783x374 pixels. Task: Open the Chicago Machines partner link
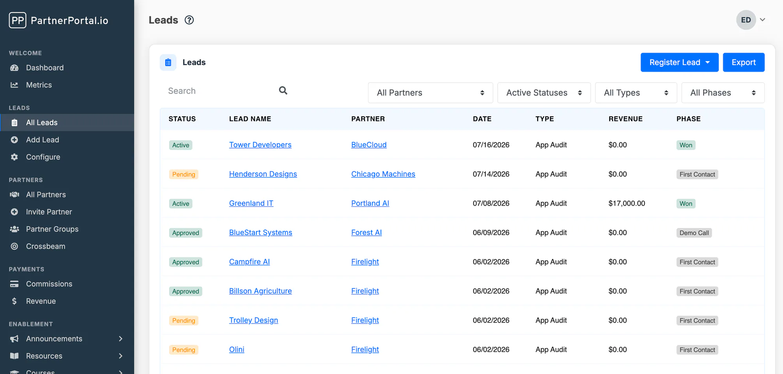pyautogui.click(x=383, y=174)
